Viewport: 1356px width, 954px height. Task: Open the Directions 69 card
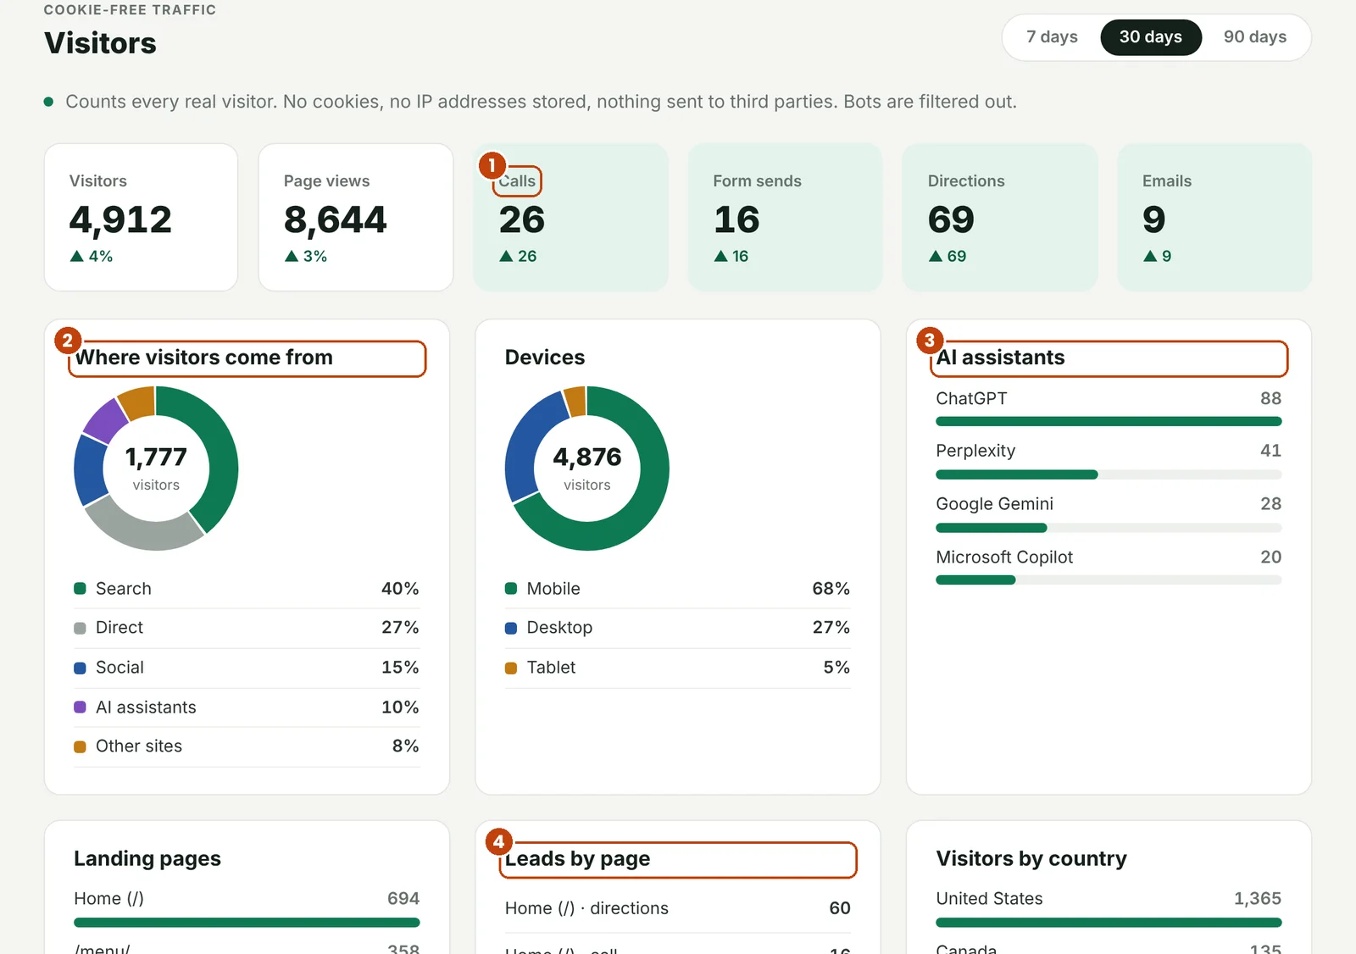tap(1000, 217)
